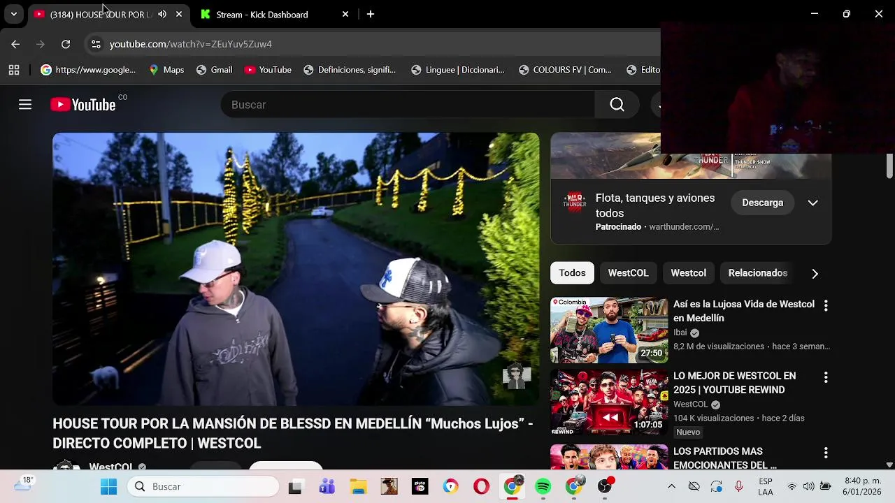This screenshot has width=895, height=503.
Task: Open Spotify from taskbar
Action: coord(543,486)
